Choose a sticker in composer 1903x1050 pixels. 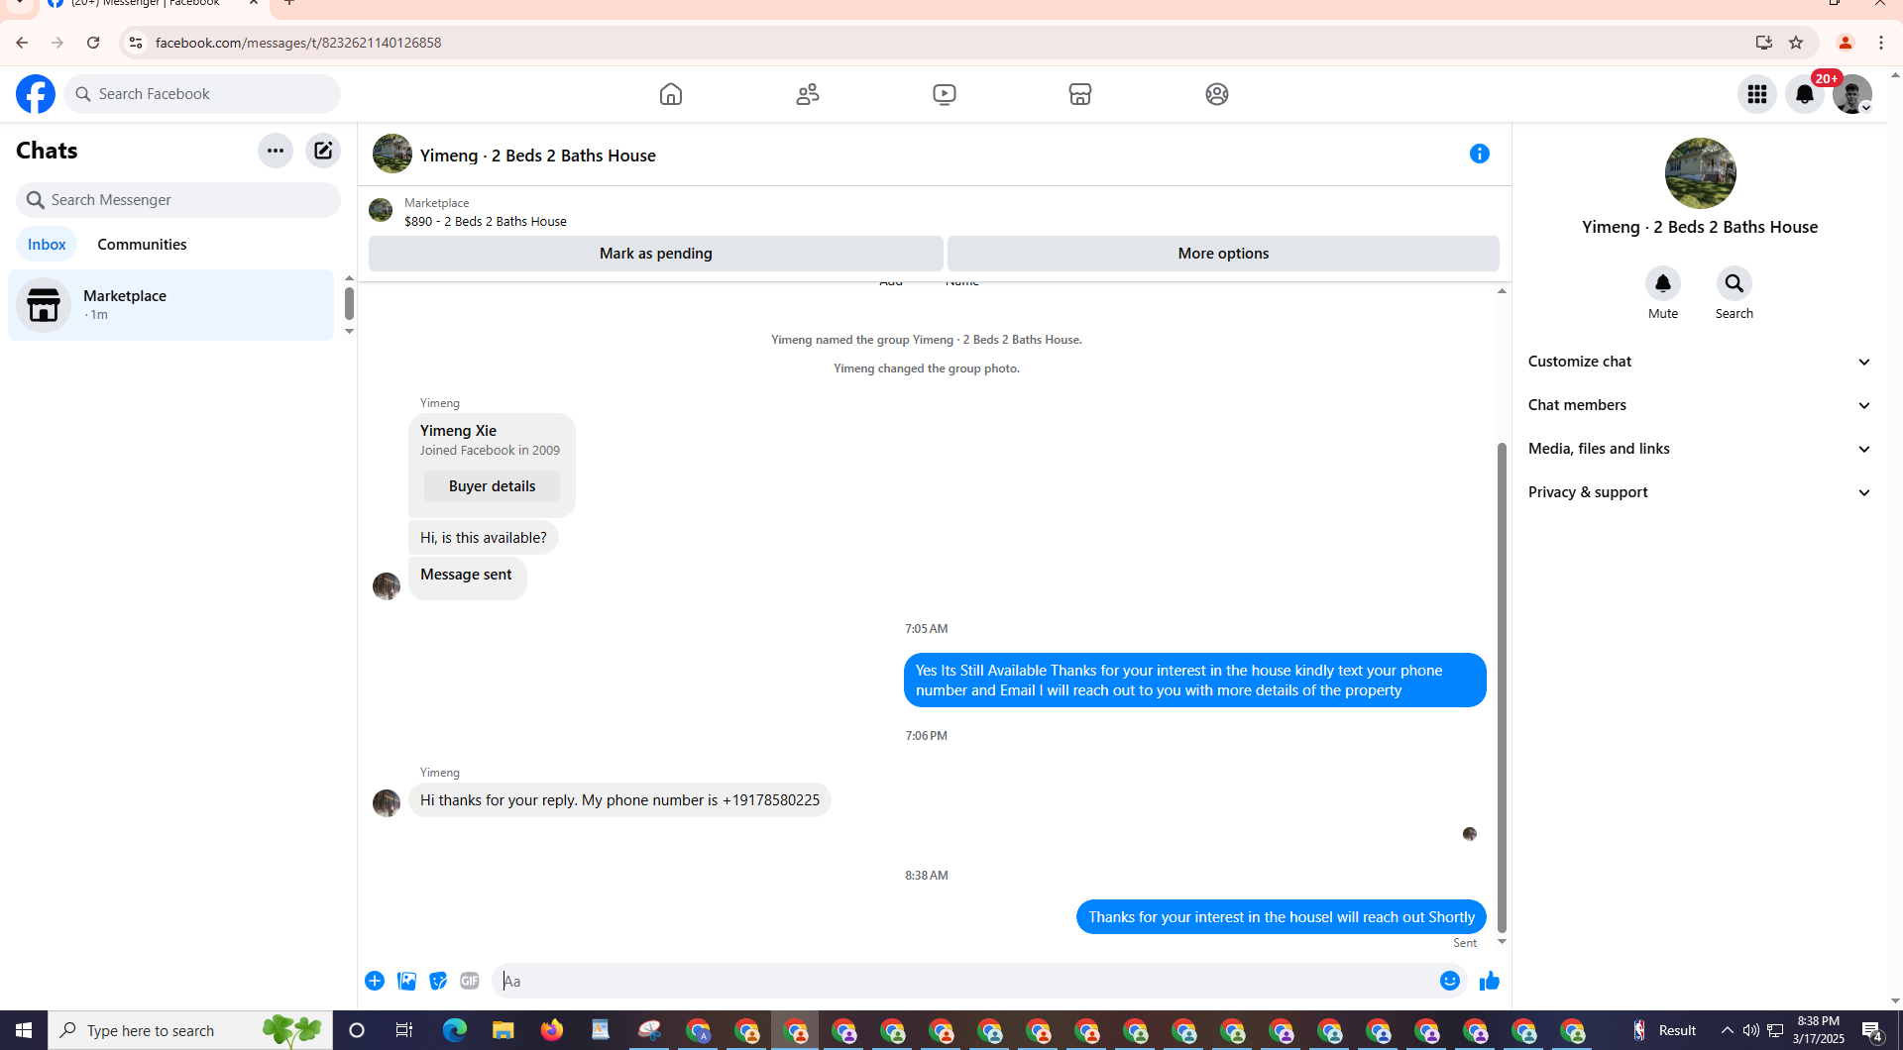point(438,981)
